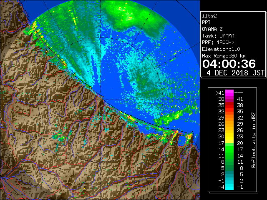The width and height of the screenshot is (267, 200).
Task: Select the "Elevation:1.0" text
Action: point(221,49)
